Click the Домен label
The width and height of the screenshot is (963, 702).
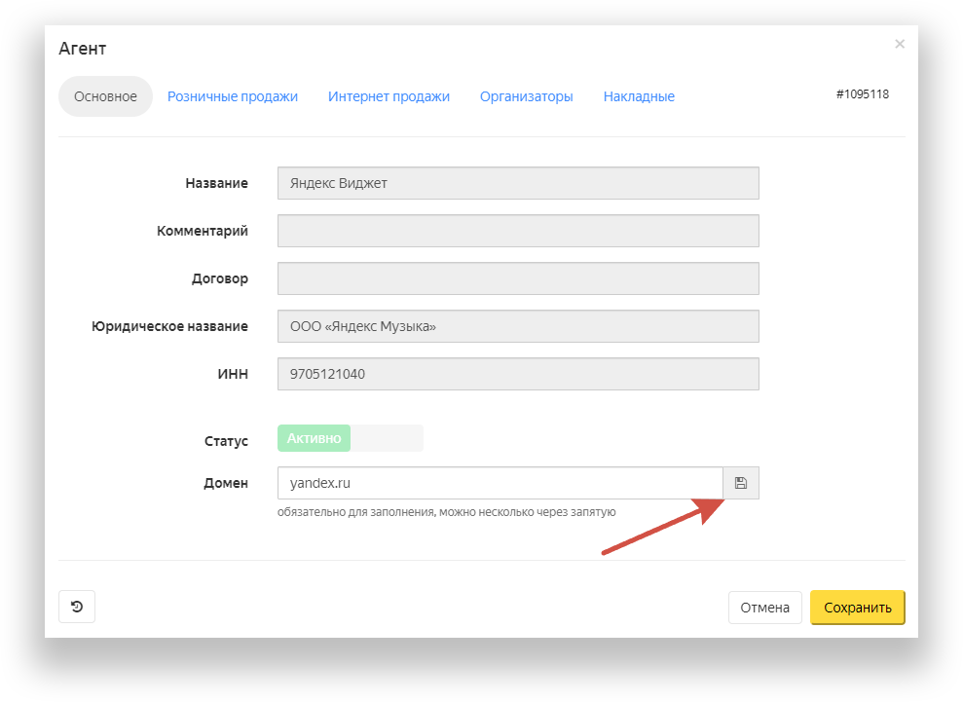pyautogui.click(x=225, y=483)
